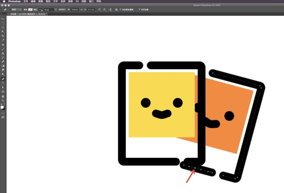Open the Apple menu
This screenshot has width=284, height=193.
click(4, 1)
